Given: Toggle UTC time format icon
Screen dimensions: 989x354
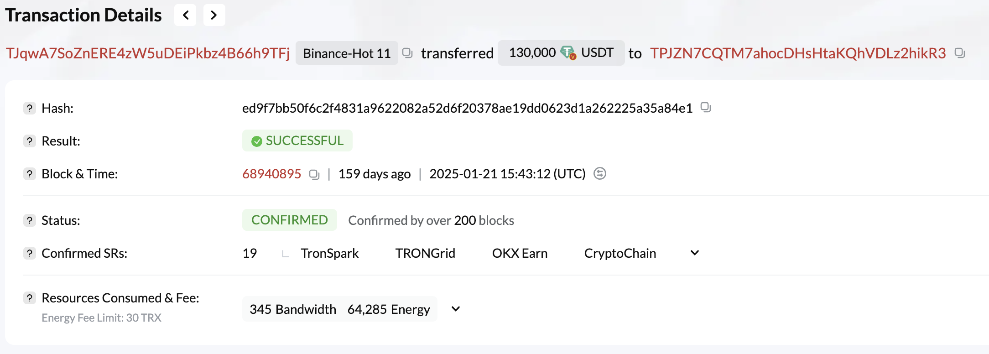Looking at the screenshot, I should click(x=600, y=174).
